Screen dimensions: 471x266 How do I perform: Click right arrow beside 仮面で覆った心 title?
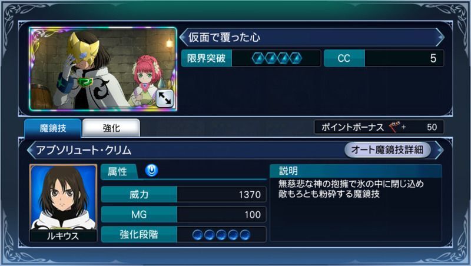point(440,37)
